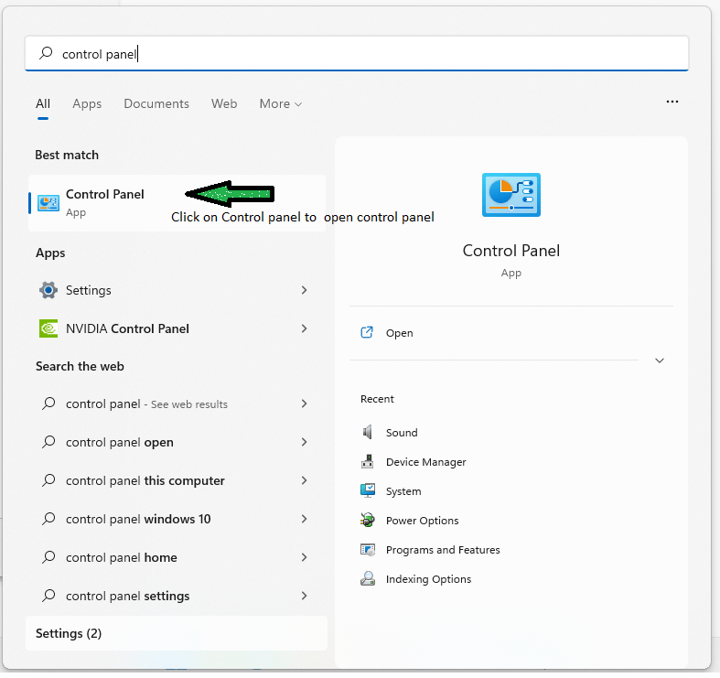This screenshot has height=678, width=720.
Task: Click the Device Manager icon in Recent
Action: pos(368,462)
